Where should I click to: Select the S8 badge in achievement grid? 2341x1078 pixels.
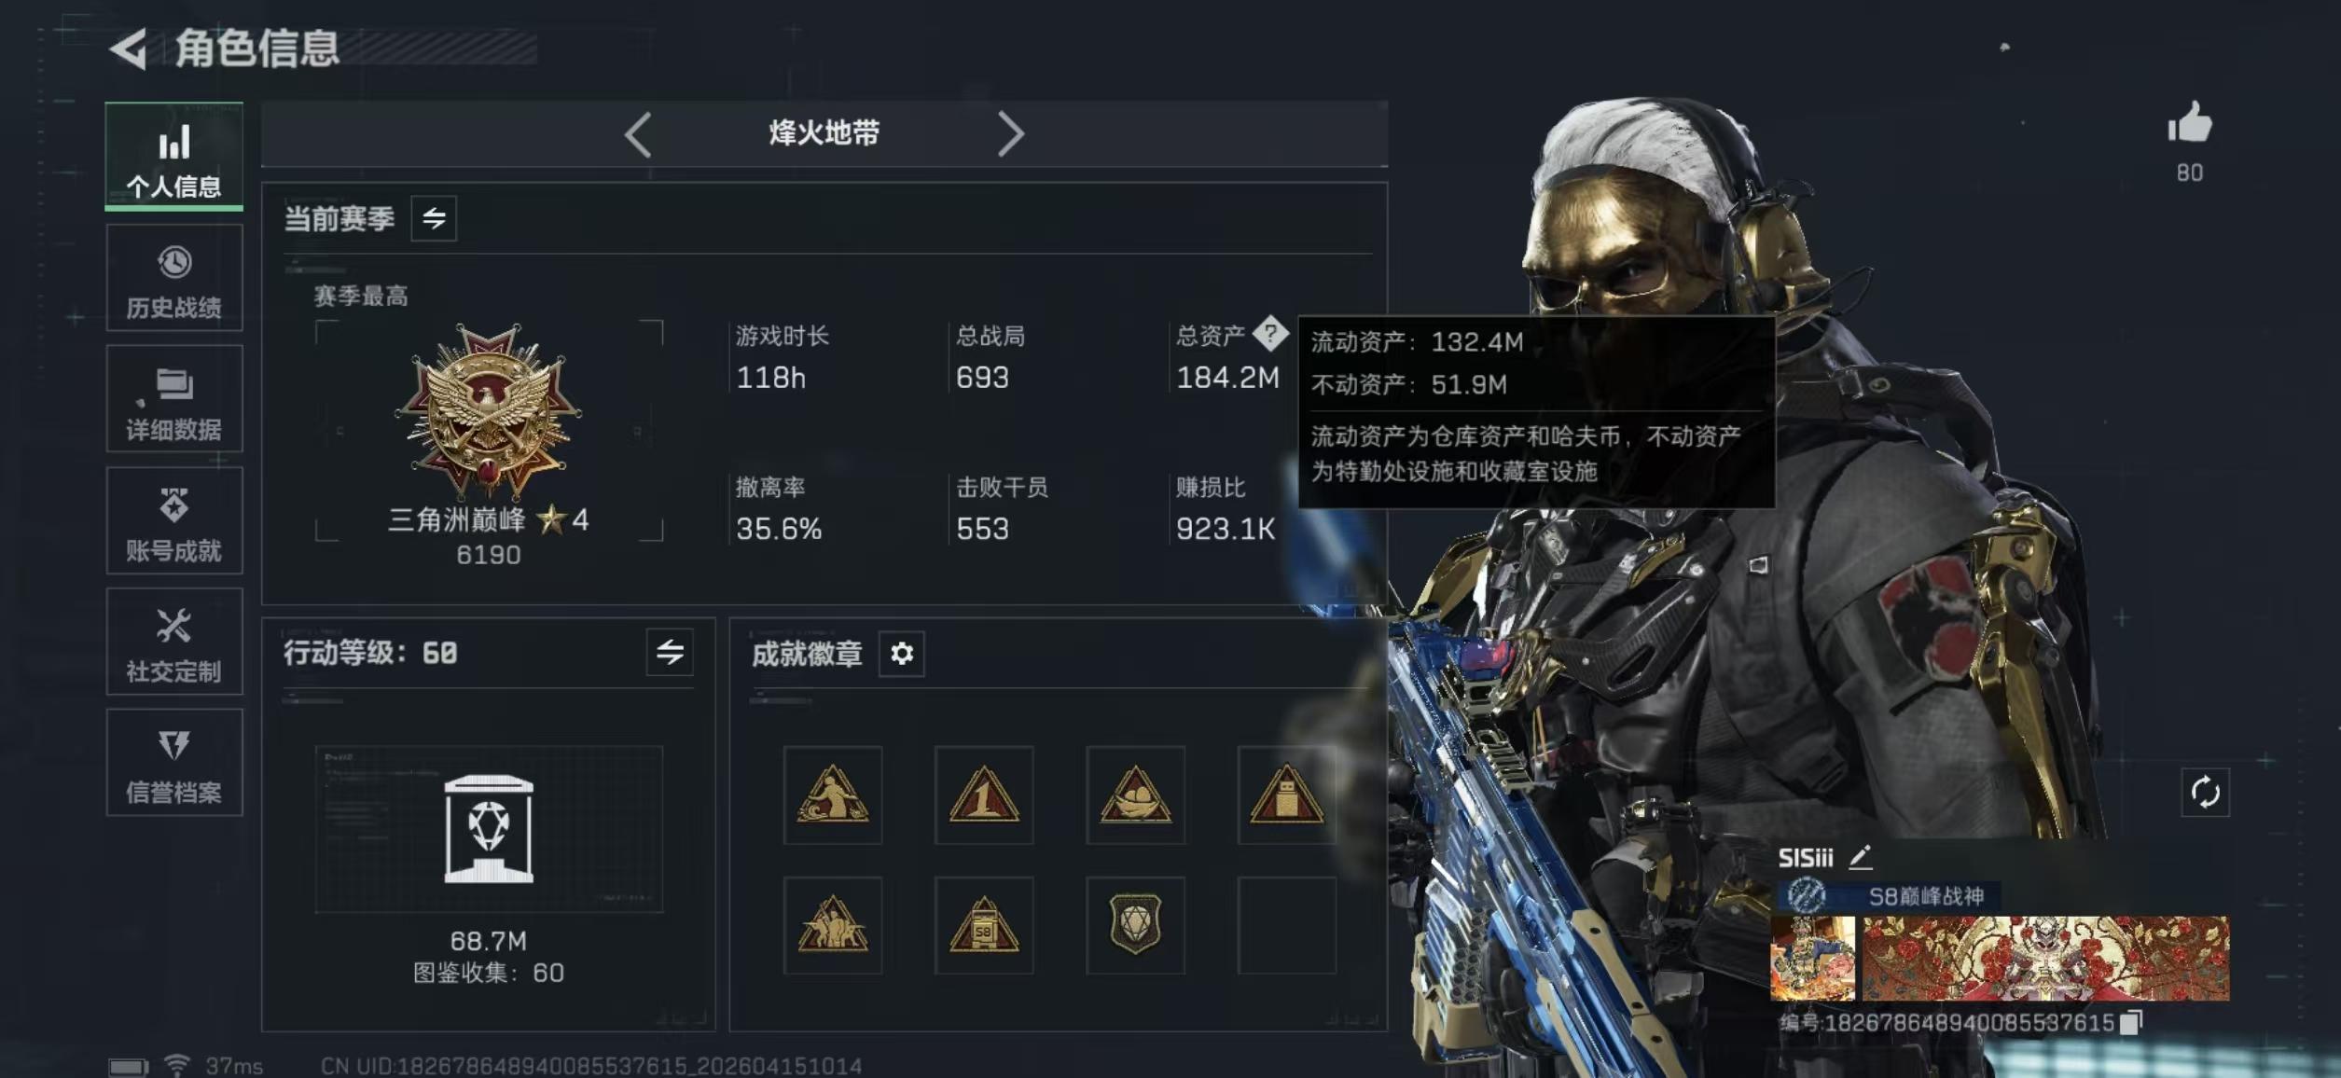pos(984,925)
